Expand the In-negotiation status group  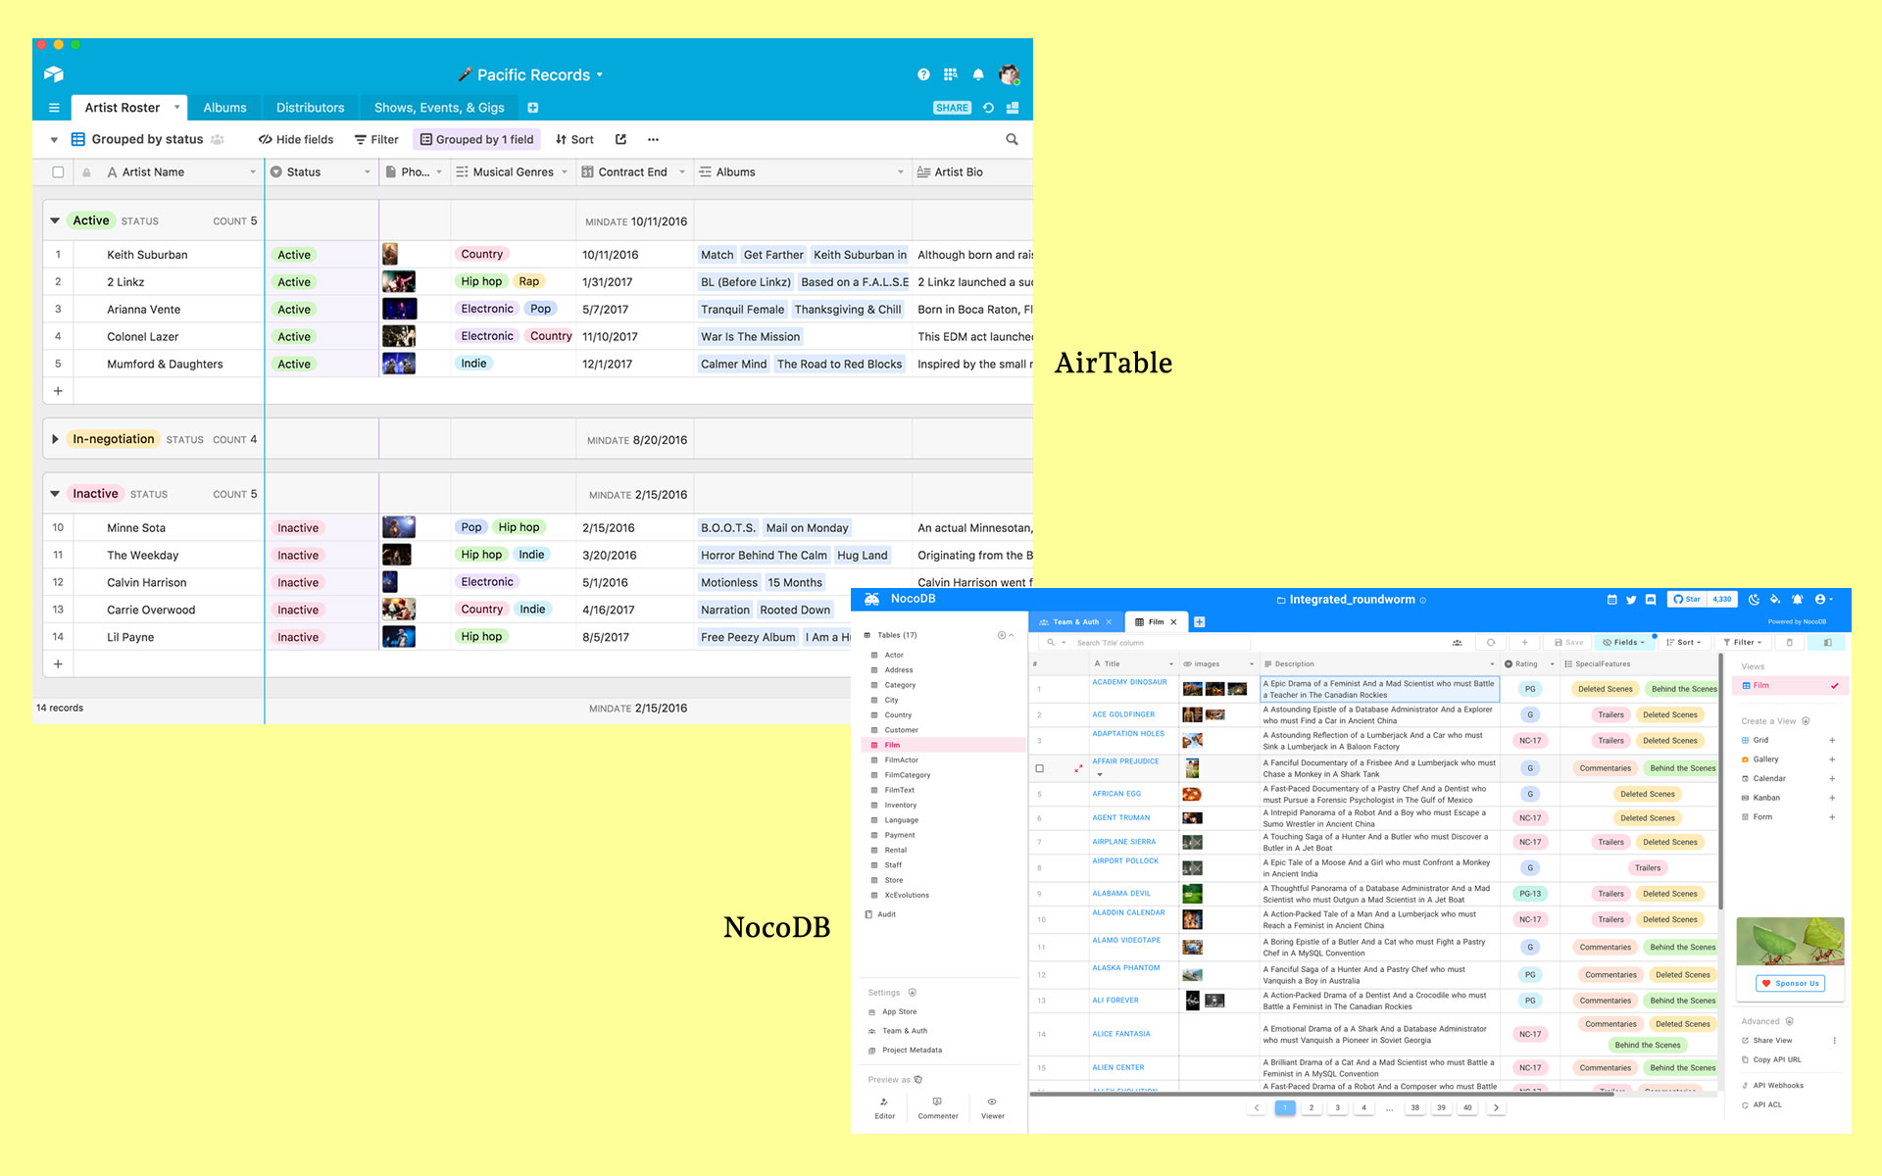[54, 440]
